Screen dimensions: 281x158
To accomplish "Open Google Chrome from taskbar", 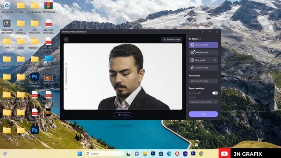I will pyautogui.click(x=201, y=154).
